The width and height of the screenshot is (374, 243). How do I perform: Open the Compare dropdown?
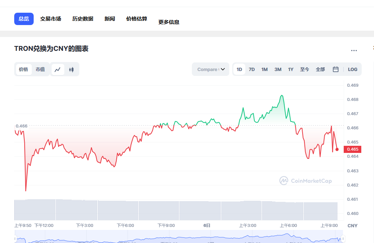point(211,70)
